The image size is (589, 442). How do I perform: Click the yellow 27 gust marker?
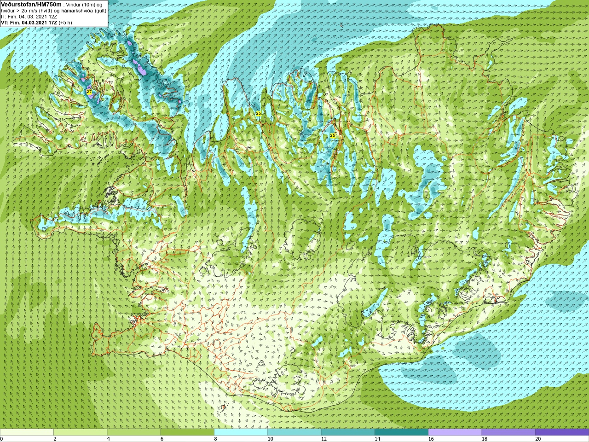(x=89, y=92)
